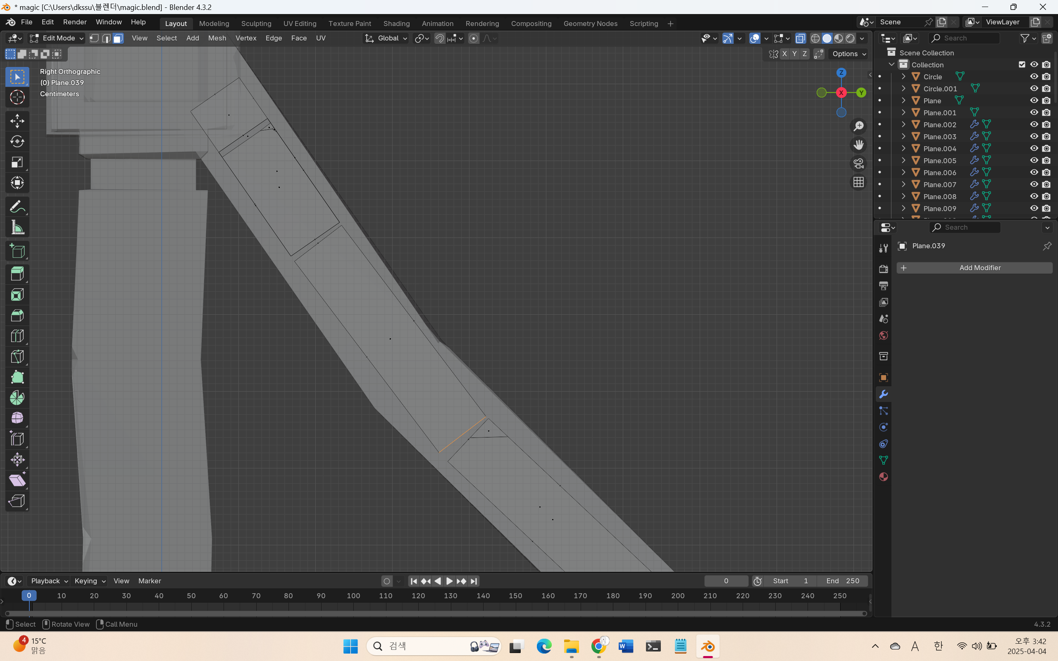Toggle proportional editing
The height and width of the screenshot is (661, 1058).
pyautogui.click(x=474, y=38)
